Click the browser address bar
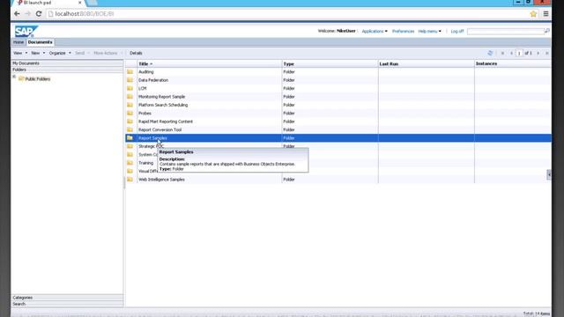The width and height of the screenshot is (564, 317). [x=287, y=14]
